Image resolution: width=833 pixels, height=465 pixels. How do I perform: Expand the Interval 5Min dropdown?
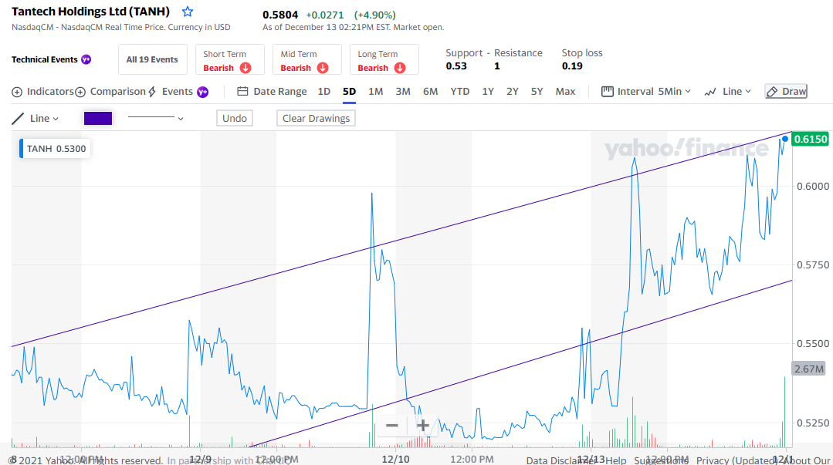pyautogui.click(x=646, y=91)
